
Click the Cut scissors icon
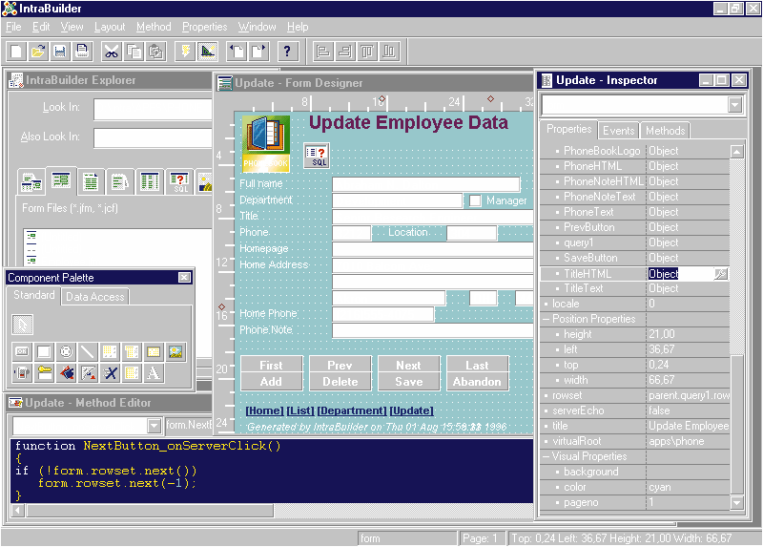[112, 52]
